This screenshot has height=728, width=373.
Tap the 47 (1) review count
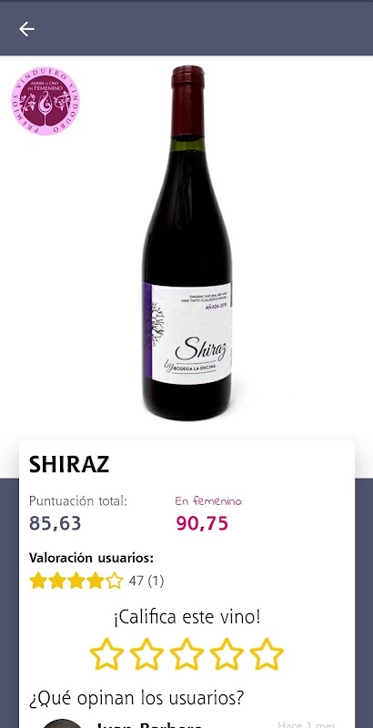tap(146, 581)
